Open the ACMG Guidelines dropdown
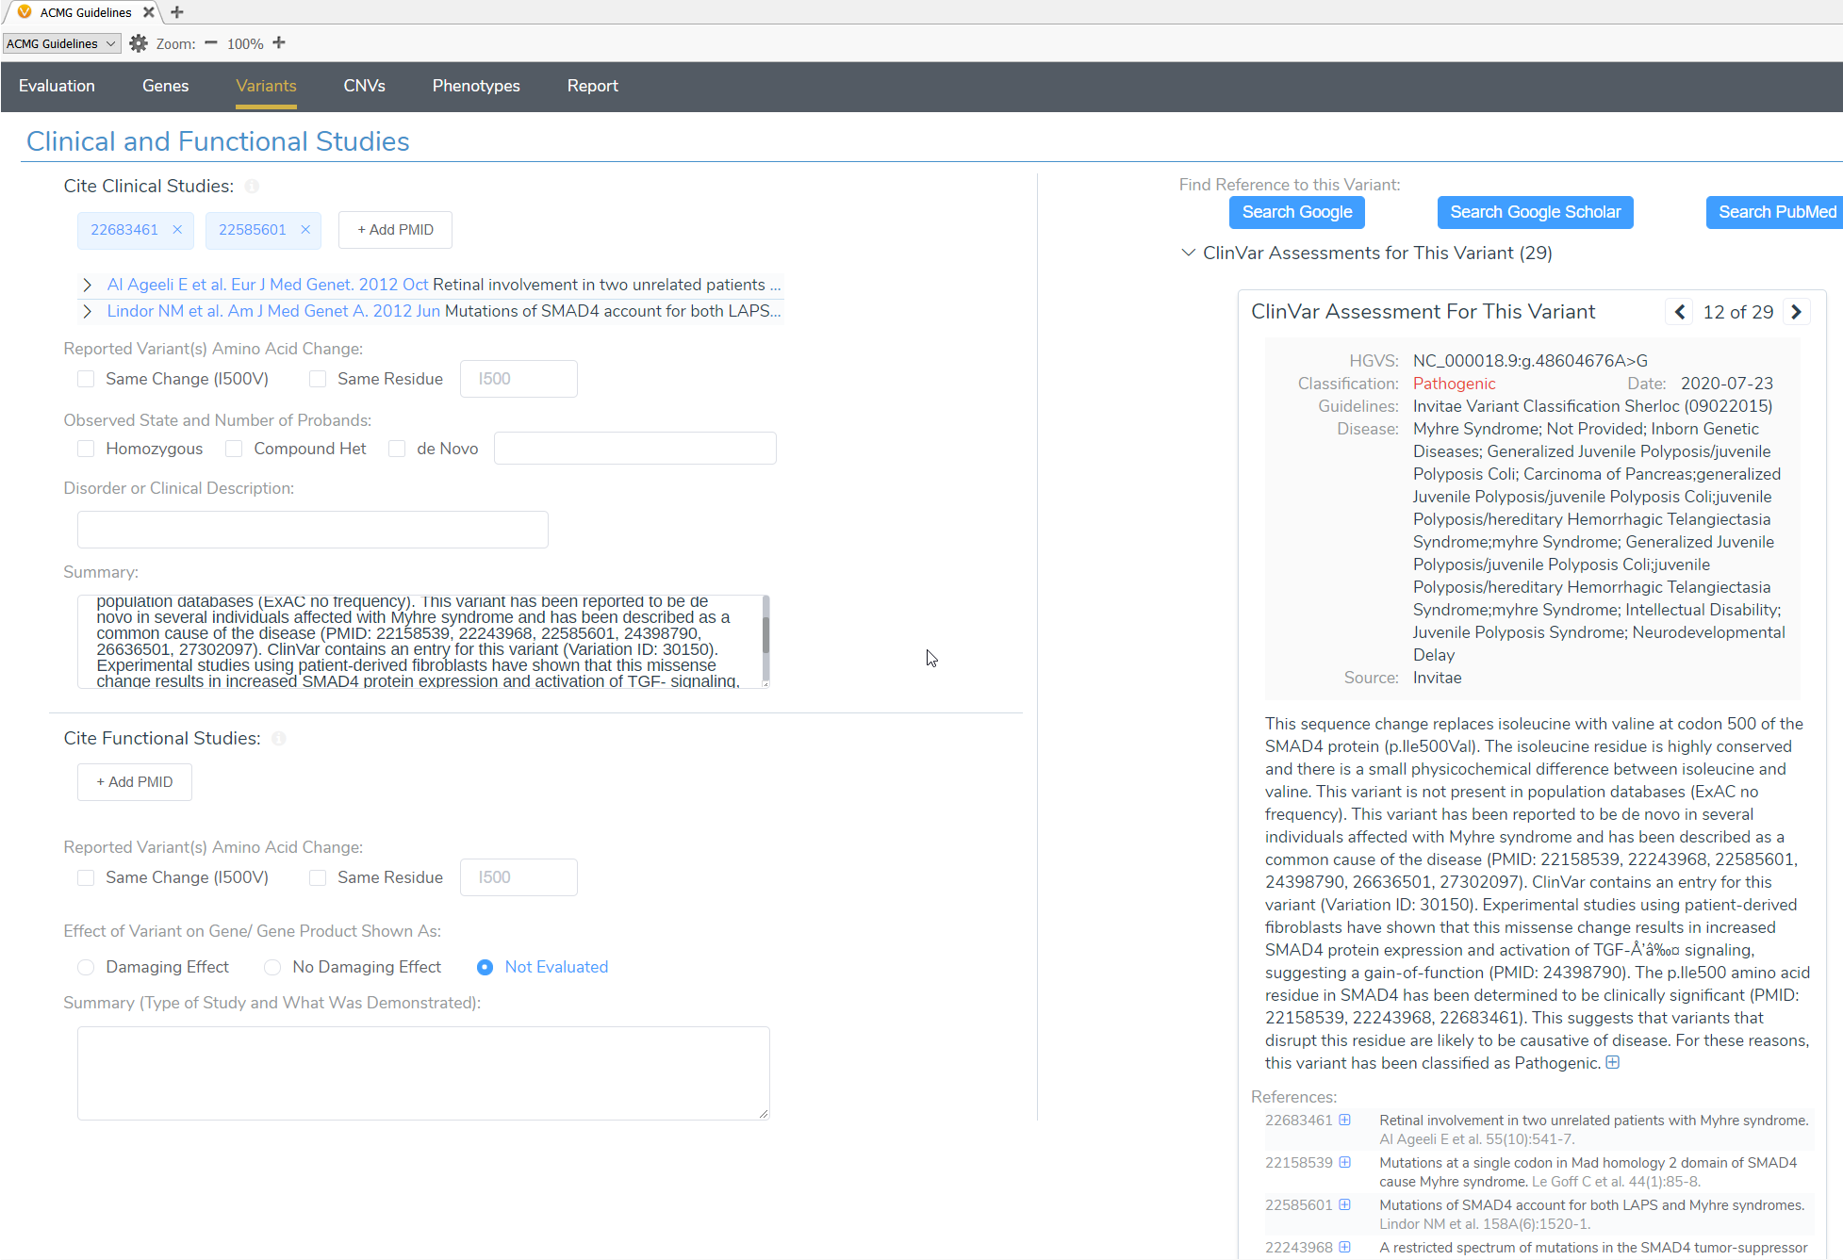Image resolution: width=1843 pixels, height=1260 pixels. 60,43
